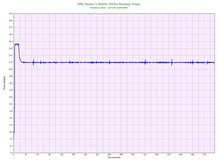The height and width of the screenshot is (163, 218).
Task: Select the 18.5 y-axis label
Action: click(11, 83)
